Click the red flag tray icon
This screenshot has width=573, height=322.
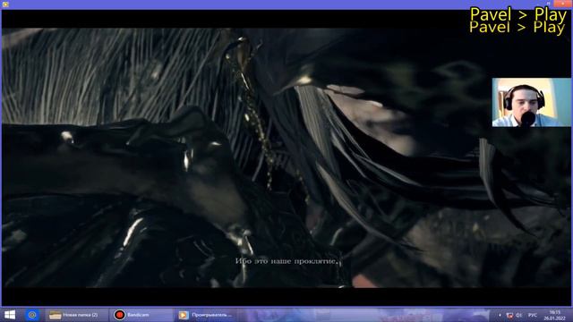509,315
